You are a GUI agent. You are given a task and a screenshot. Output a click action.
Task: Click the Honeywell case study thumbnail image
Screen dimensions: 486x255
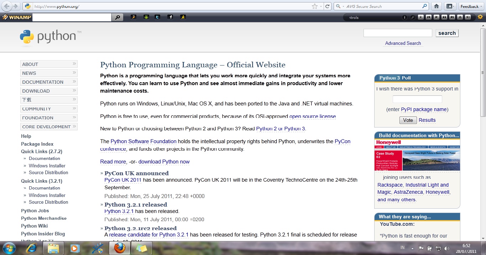417,155
